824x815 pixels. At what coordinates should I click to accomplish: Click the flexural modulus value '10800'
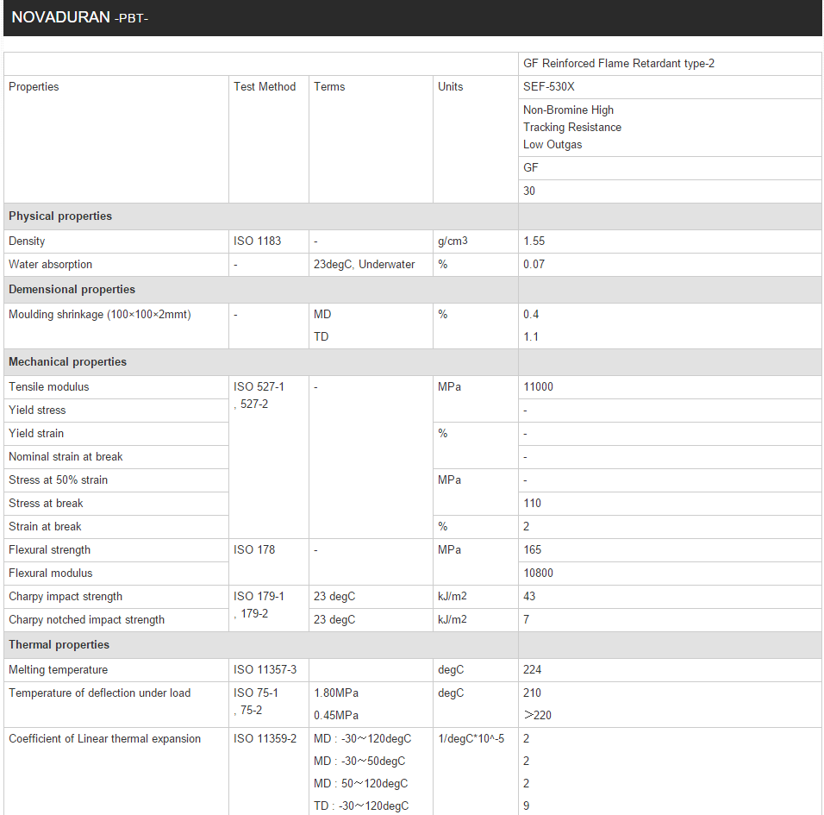538,574
